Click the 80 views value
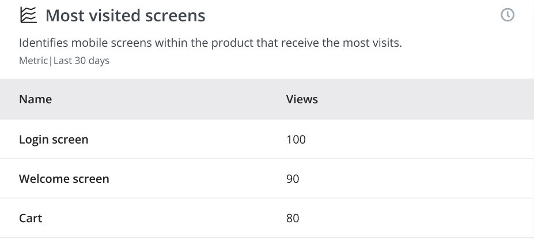534x240 pixels. [293, 218]
